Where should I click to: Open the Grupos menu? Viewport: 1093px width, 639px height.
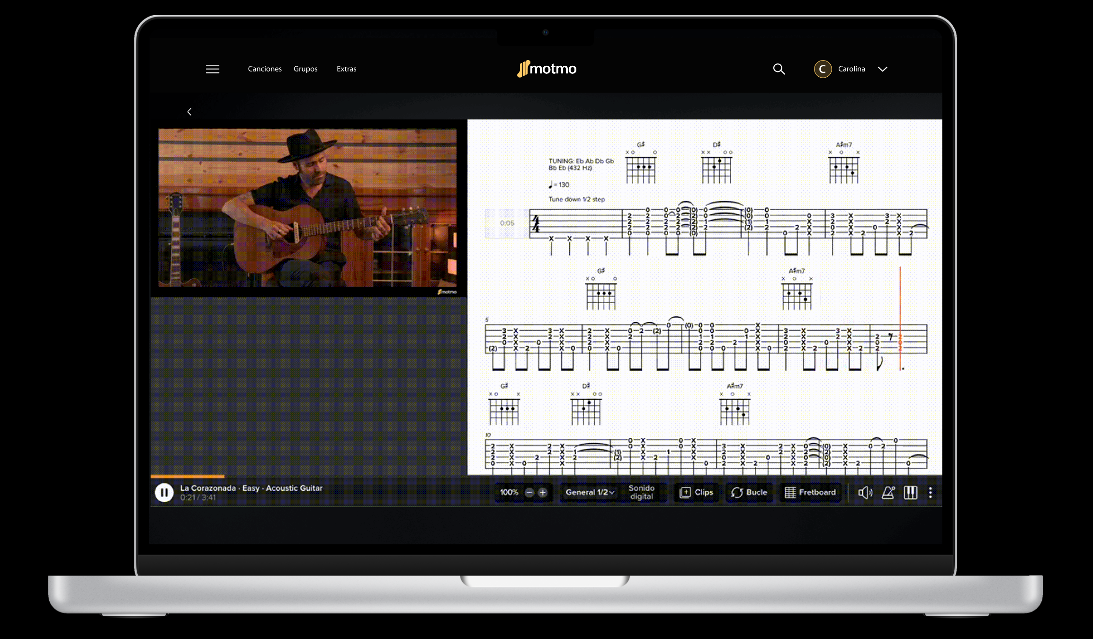[305, 69]
